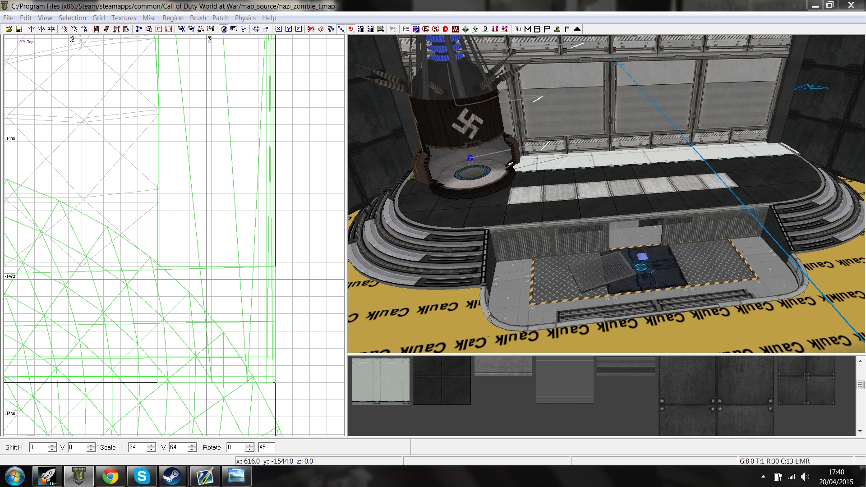Viewport: 866px width, 487px height.
Task: Increase the Scale H spinner value
Action: [152, 445]
